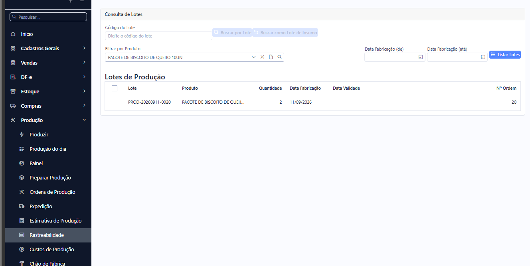Click the Listar Lotes button
The image size is (530, 266).
point(505,55)
